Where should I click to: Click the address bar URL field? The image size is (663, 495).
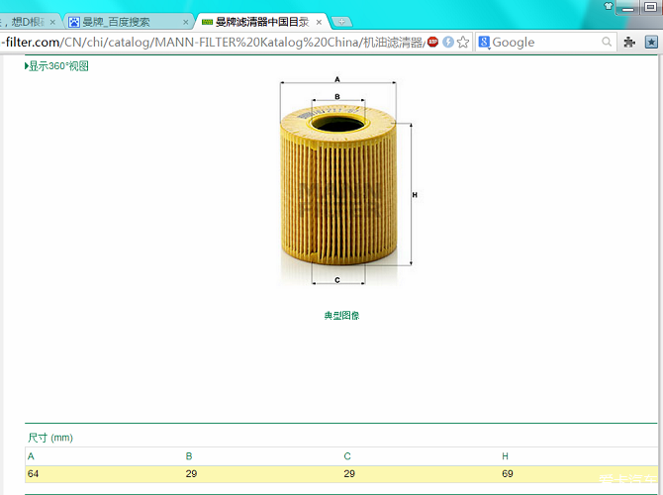point(214,42)
